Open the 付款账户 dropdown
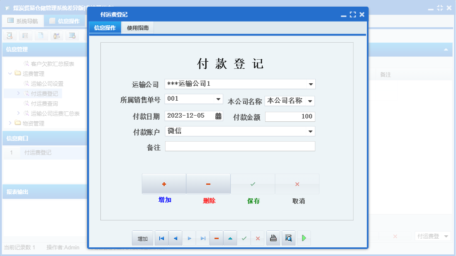 [310, 131]
